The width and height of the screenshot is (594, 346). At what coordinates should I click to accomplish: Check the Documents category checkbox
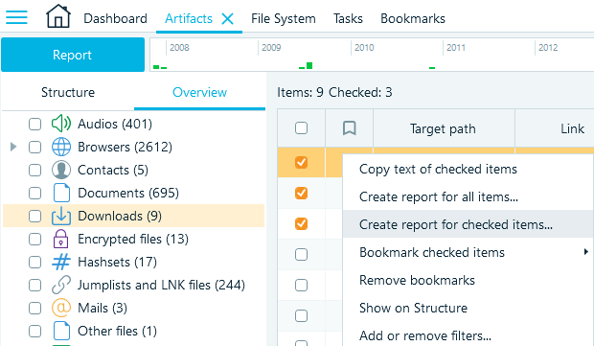[x=34, y=193]
